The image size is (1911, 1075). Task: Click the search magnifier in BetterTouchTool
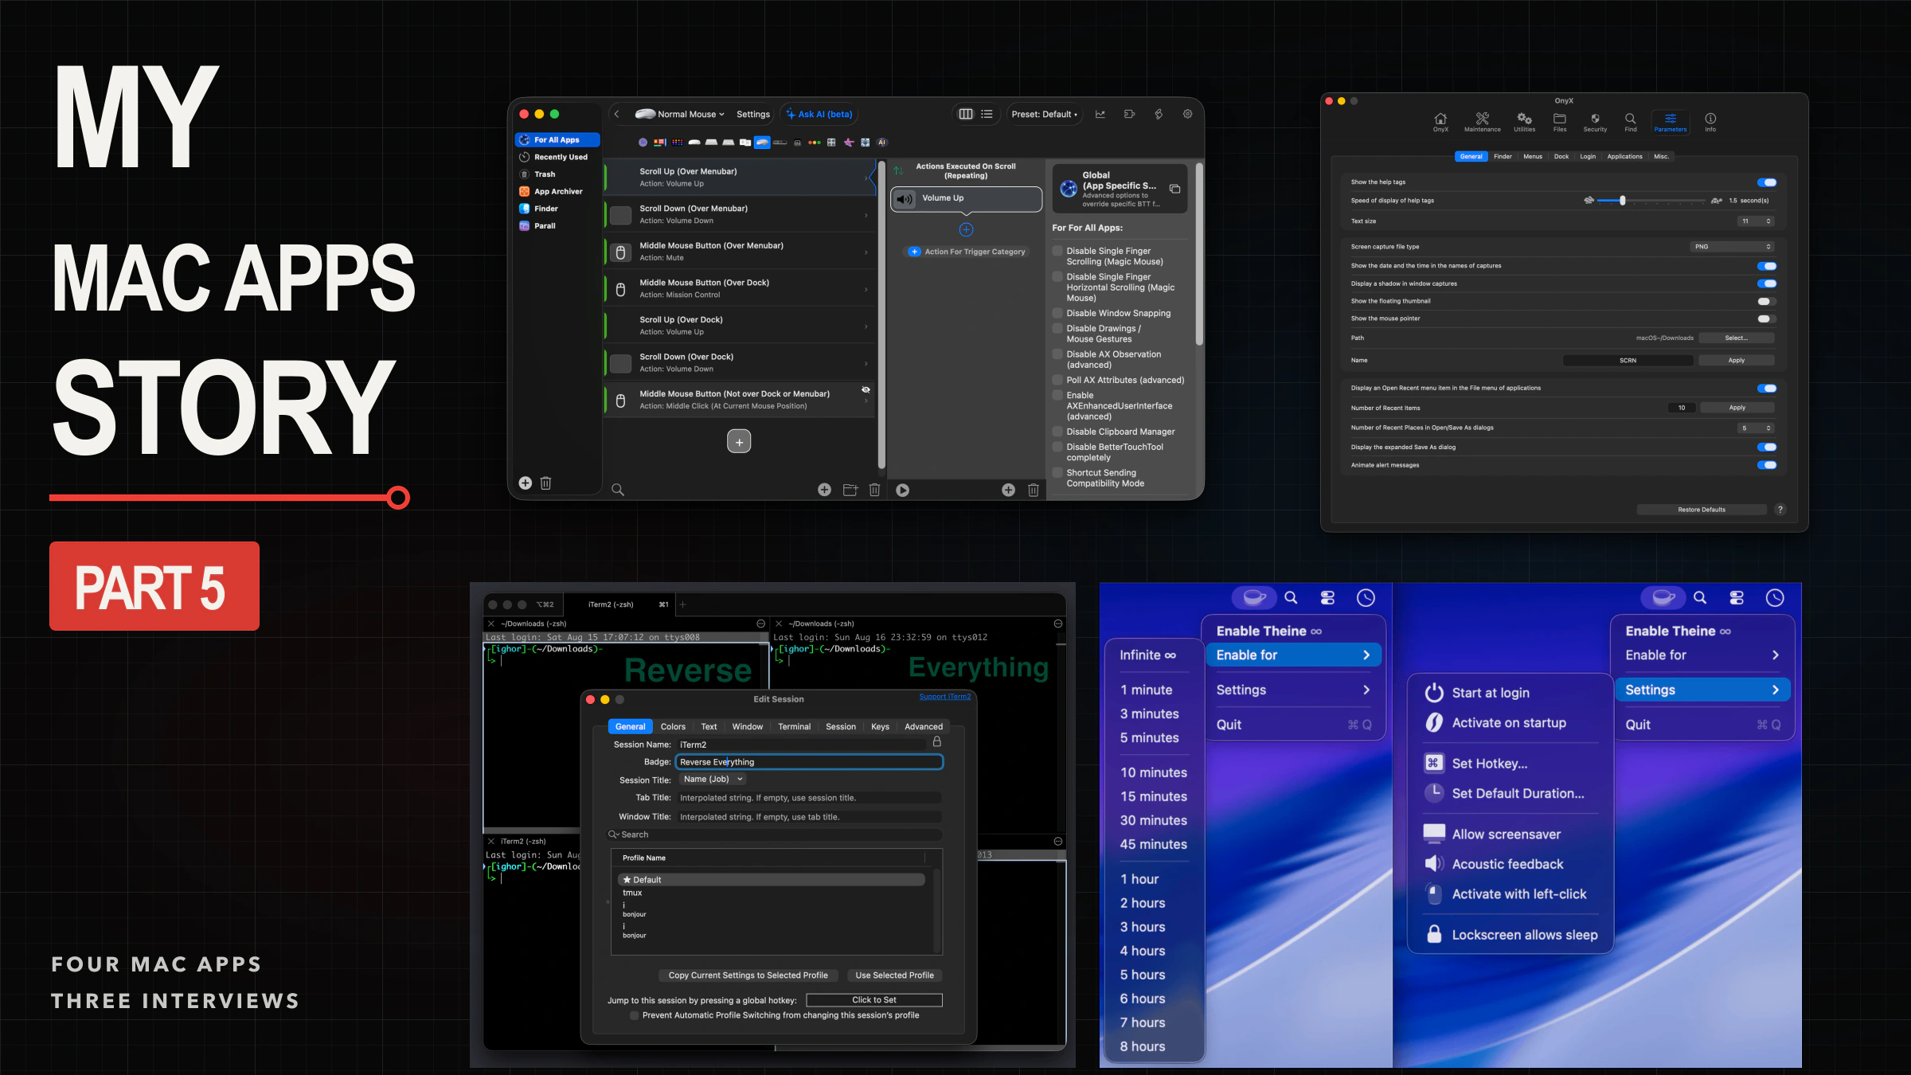(617, 490)
